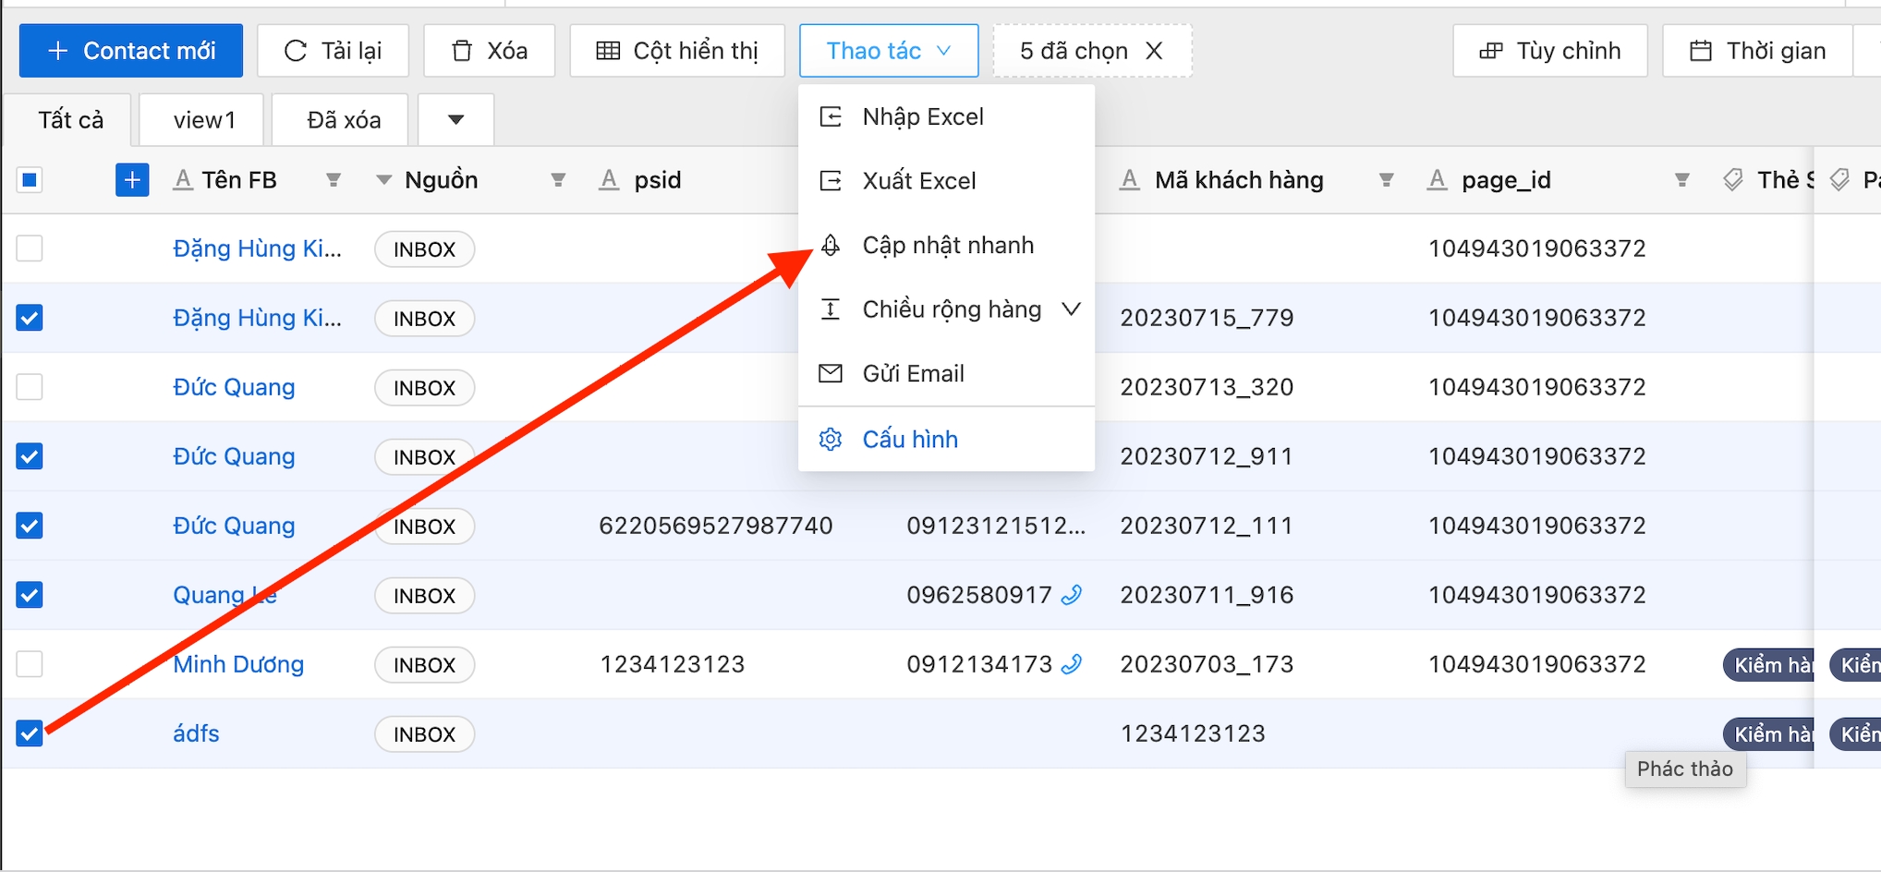
Task: Click the Contact mới button
Action: coord(131,51)
